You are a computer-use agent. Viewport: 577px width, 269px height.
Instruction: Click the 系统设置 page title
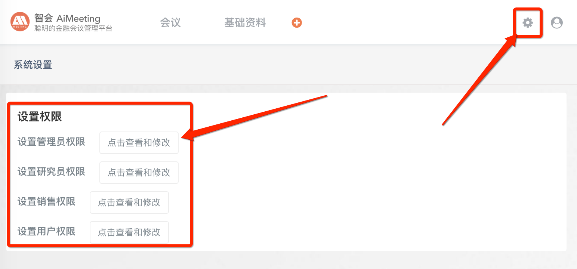pyautogui.click(x=33, y=65)
